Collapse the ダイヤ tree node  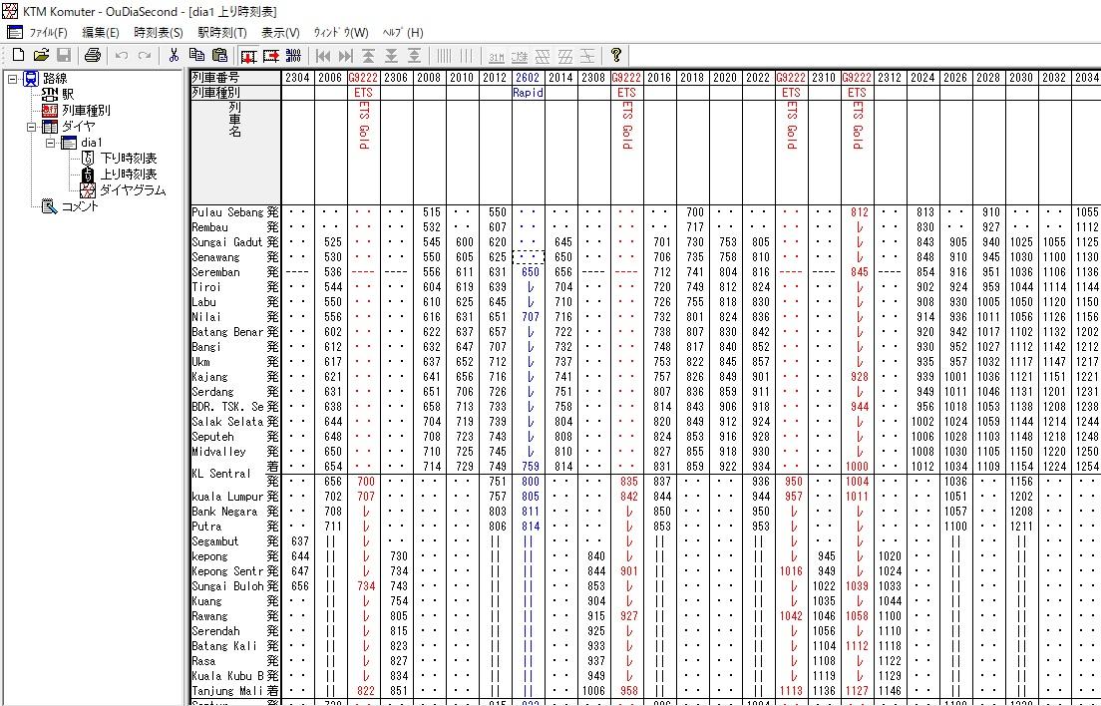[x=32, y=127]
